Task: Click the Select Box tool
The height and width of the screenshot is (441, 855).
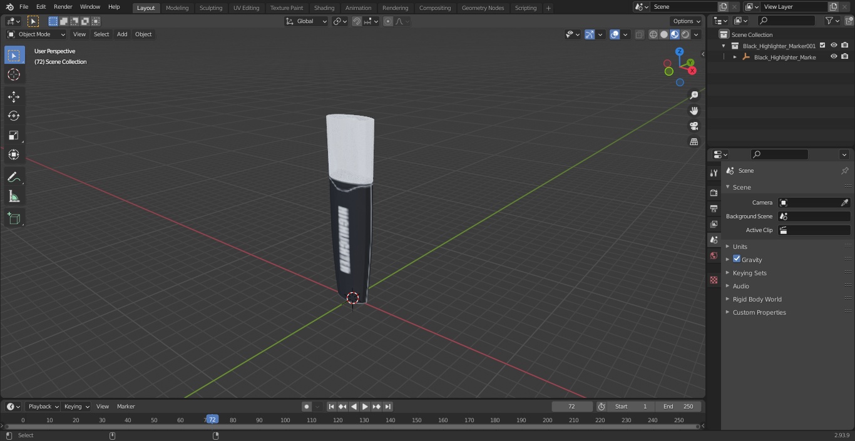Action: point(14,55)
